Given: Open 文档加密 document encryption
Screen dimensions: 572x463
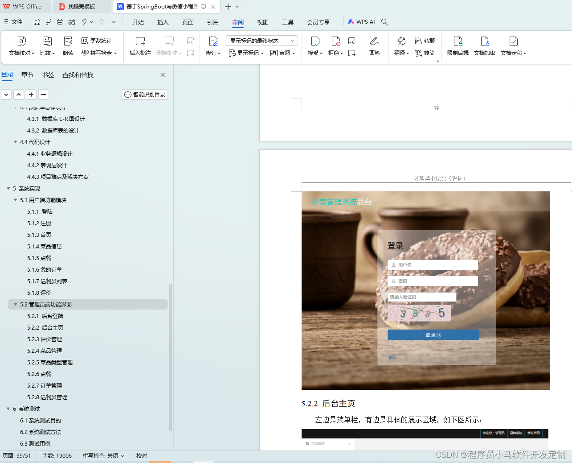Looking at the screenshot, I should click(485, 45).
